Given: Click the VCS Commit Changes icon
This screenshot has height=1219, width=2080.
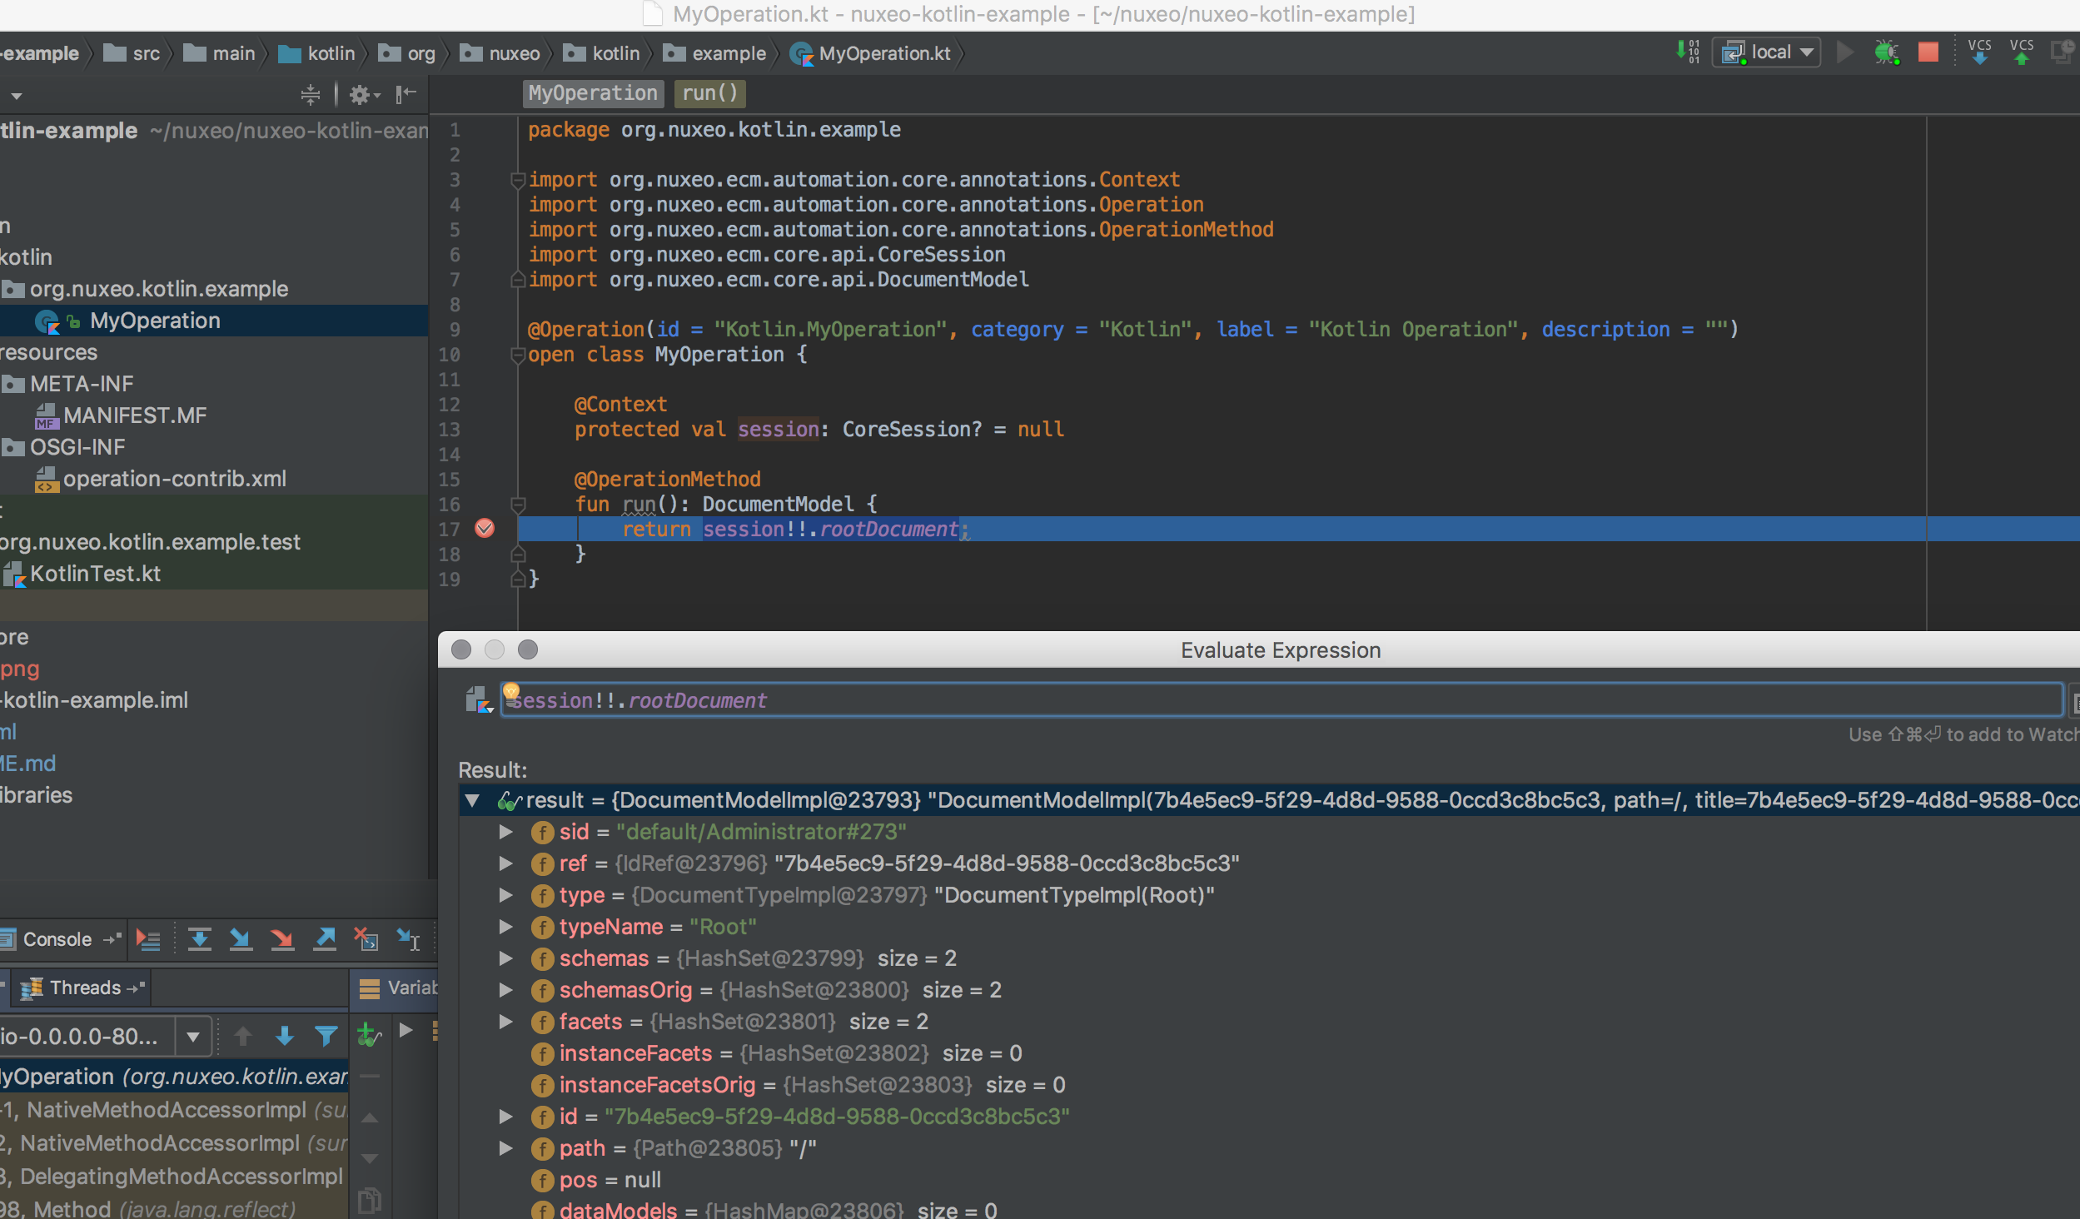Looking at the screenshot, I should point(2021,52).
